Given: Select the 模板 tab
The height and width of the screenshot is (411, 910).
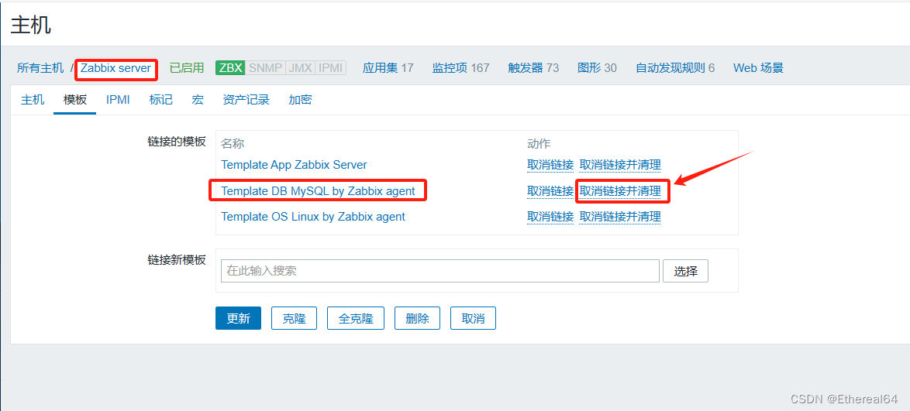Looking at the screenshot, I should coord(75,100).
